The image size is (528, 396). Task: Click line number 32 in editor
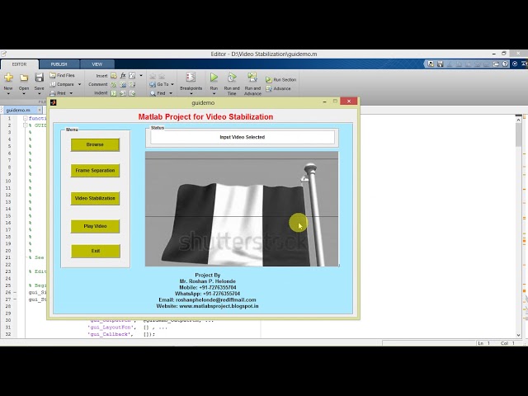(x=8, y=334)
